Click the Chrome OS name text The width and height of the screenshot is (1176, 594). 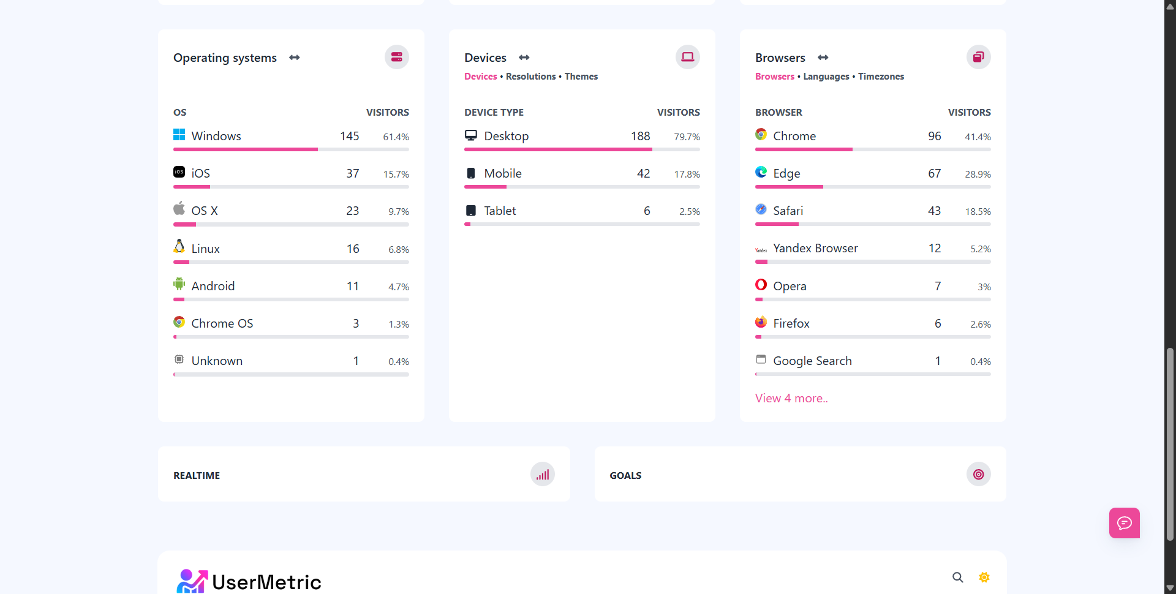point(222,323)
